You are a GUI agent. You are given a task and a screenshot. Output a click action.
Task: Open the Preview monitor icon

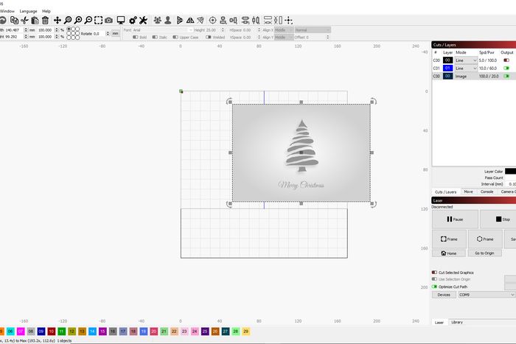(x=121, y=20)
